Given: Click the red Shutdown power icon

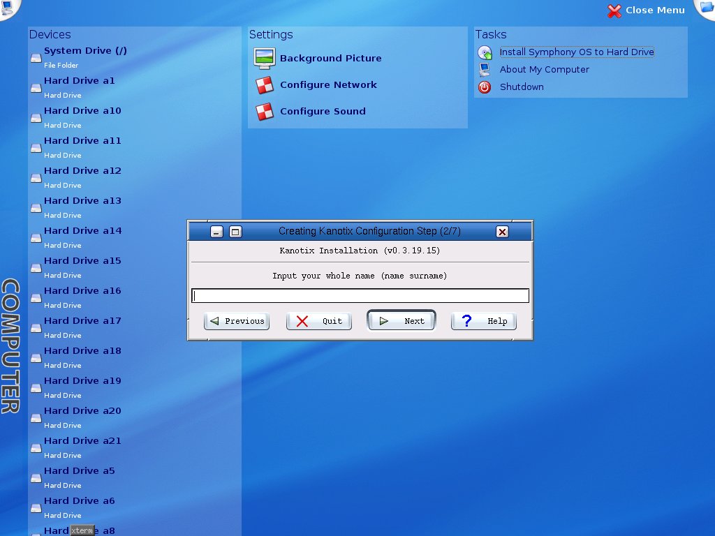Looking at the screenshot, I should point(485,87).
